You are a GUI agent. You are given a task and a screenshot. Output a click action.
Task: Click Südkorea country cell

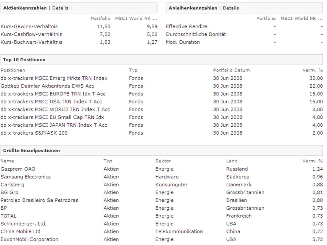[x=238, y=177]
